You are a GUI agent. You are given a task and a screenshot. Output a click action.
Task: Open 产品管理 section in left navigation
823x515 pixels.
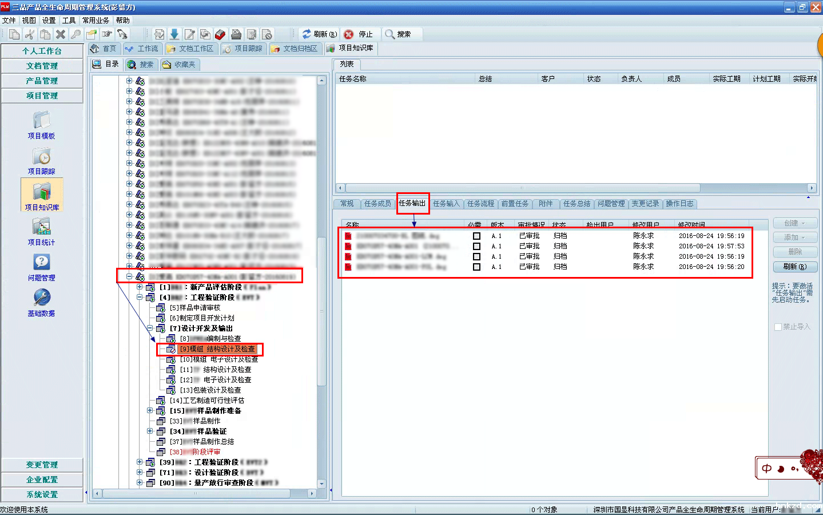(x=42, y=81)
